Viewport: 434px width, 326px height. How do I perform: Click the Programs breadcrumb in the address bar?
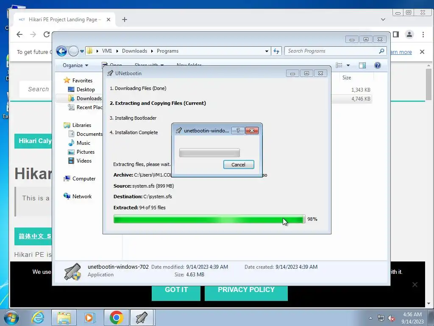click(167, 51)
